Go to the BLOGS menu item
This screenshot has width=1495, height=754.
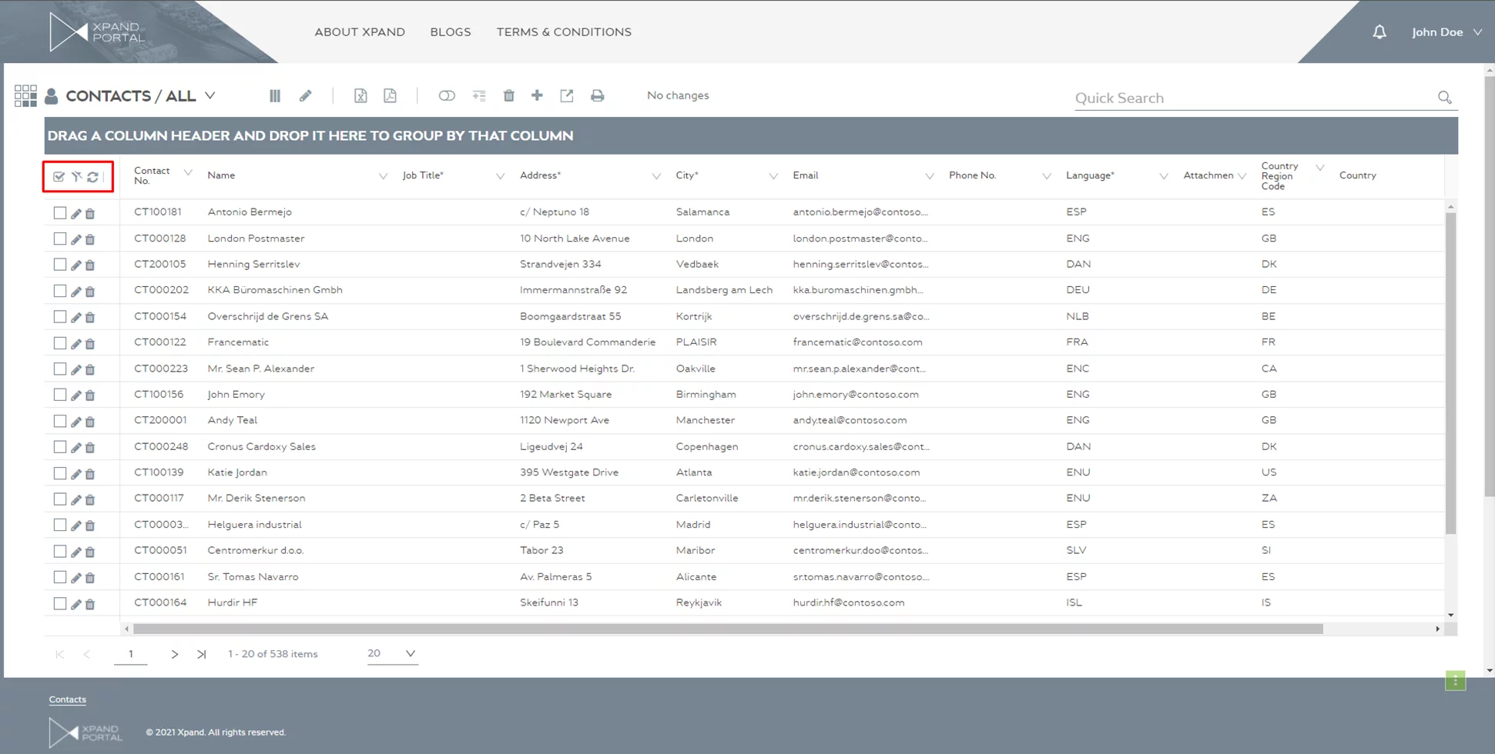(451, 32)
